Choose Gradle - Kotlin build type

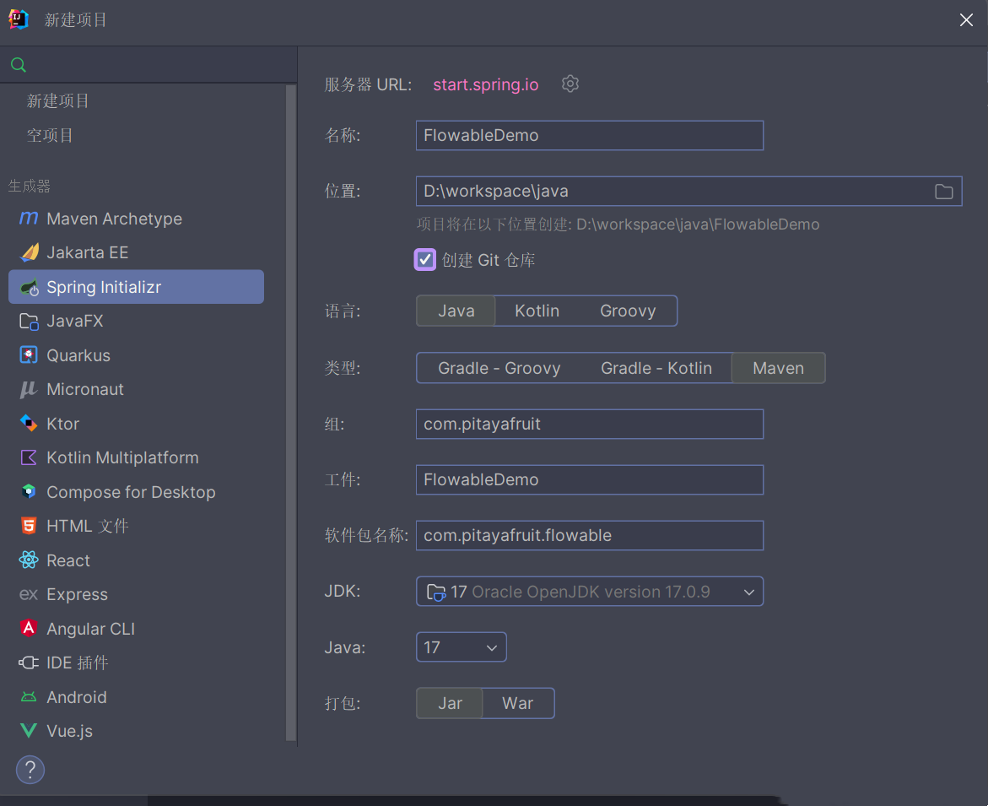[x=656, y=368]
